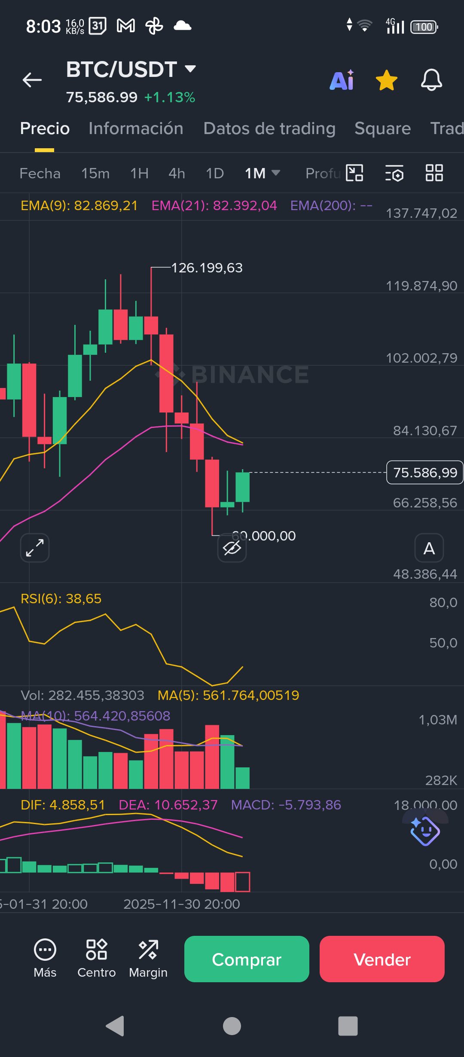Tap the RSI(6) indicator label
The width and height of the screenshot is (464, 1057).
[61, 599]
